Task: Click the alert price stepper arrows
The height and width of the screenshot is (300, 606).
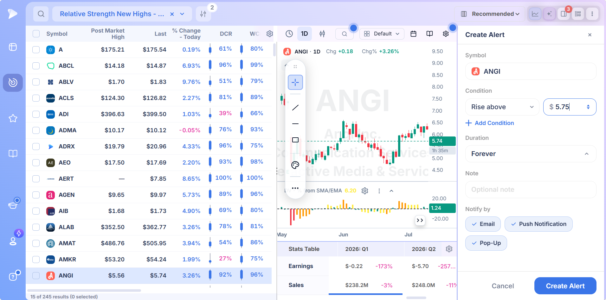Action: pos(588,107)
